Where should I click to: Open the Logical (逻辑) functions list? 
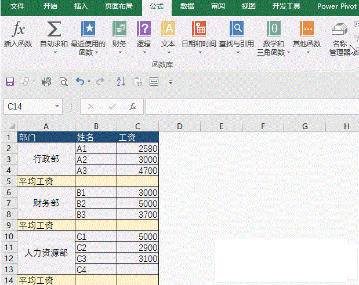tap(144, 38)
